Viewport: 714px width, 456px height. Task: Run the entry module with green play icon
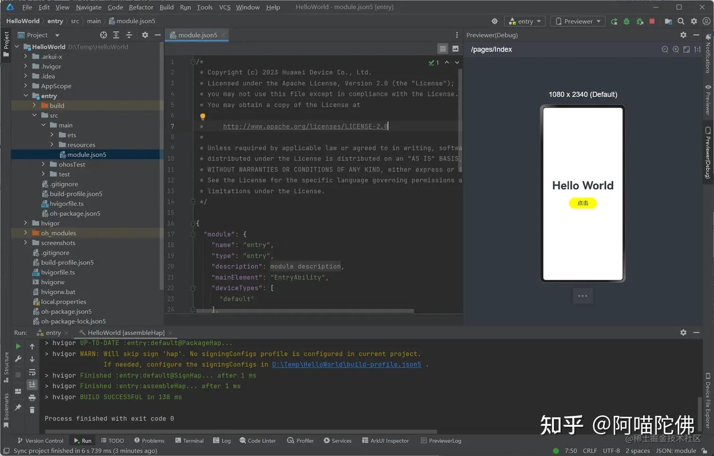614,21
